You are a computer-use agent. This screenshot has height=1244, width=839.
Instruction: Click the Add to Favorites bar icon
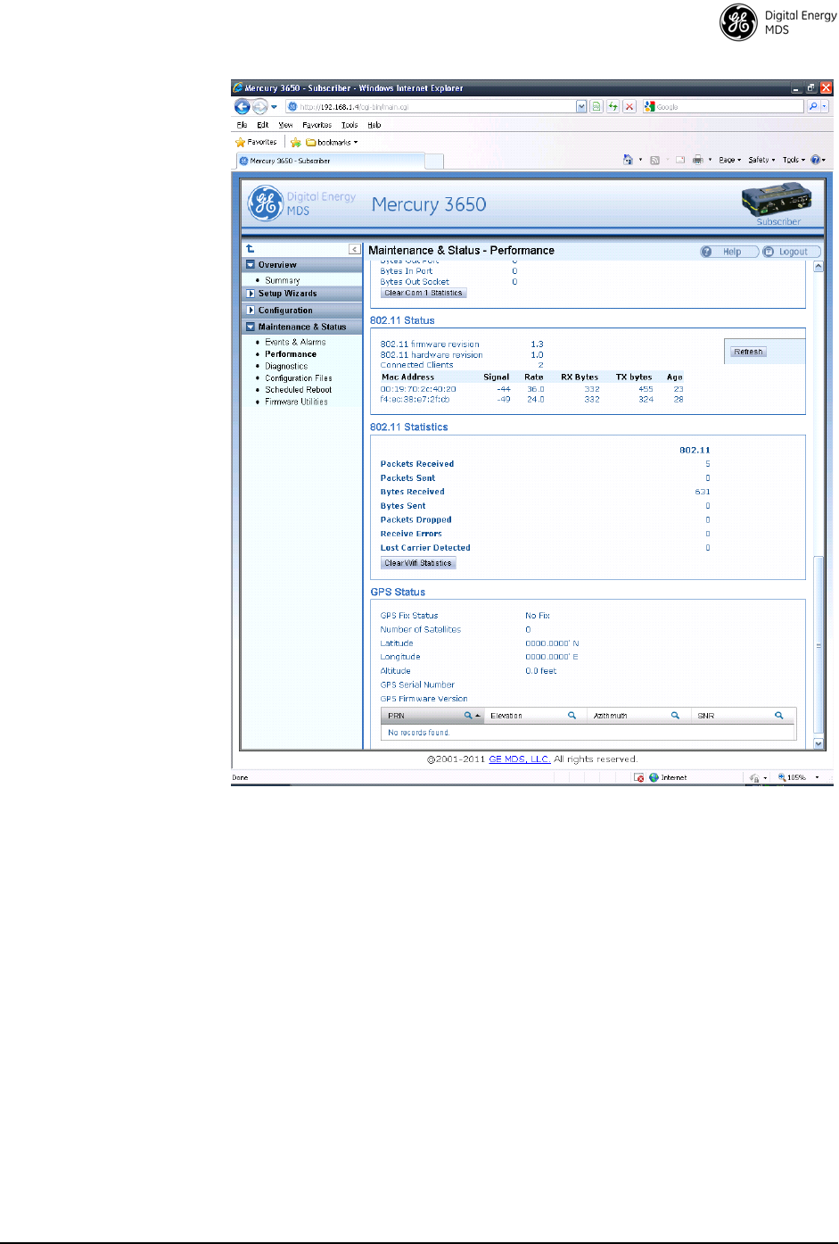(295, 142)
